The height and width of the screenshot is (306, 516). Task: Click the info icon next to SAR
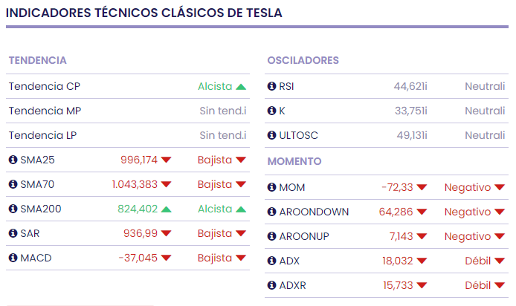(13, 233)
